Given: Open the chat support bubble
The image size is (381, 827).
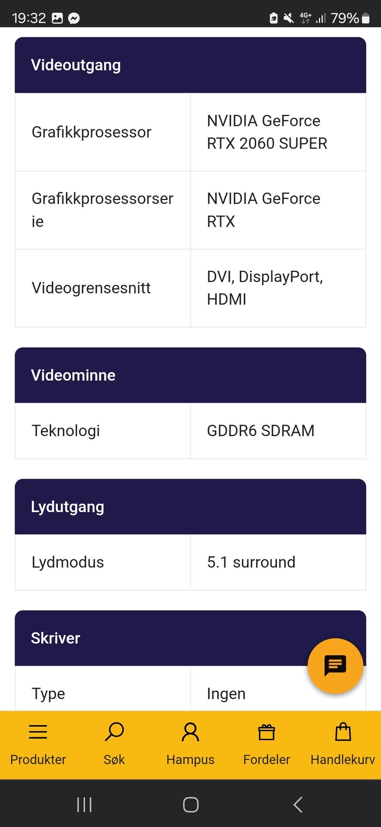Looking at the screenshot, I should [x=335, y=666].
